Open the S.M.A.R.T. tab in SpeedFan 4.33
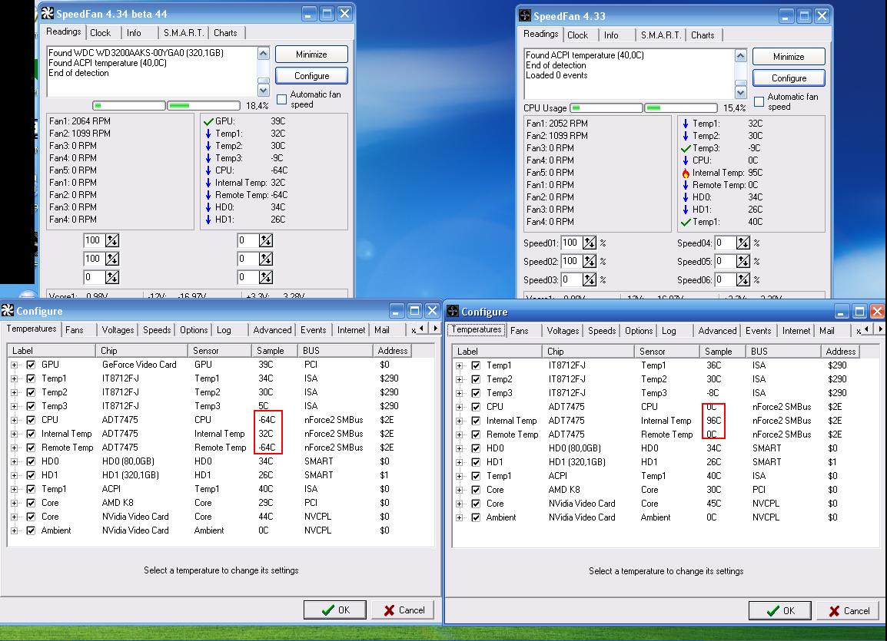The height and width of the screenshot is (641, 887). coord(660,35)
